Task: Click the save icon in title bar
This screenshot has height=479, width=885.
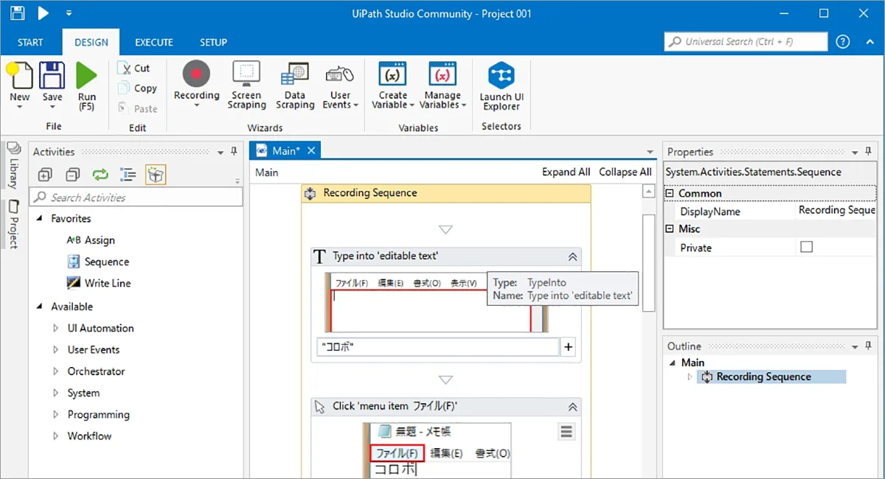Action: [18, 13]
